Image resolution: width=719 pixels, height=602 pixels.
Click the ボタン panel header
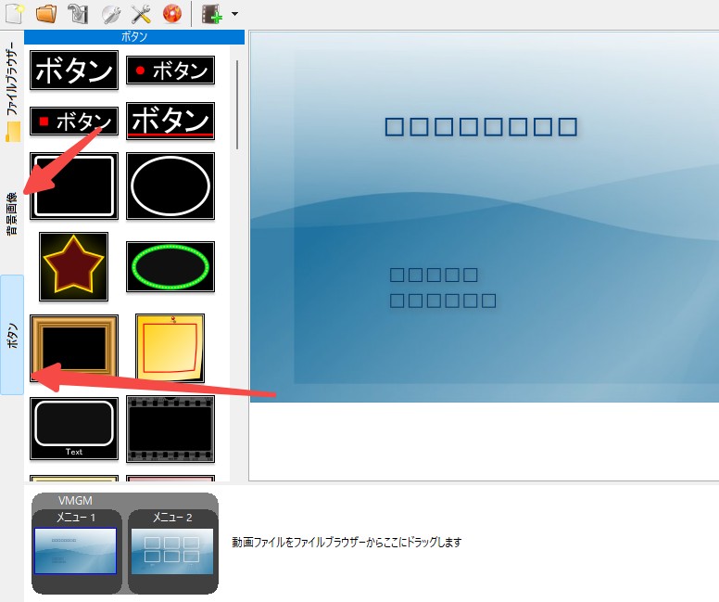click(134, 37)
